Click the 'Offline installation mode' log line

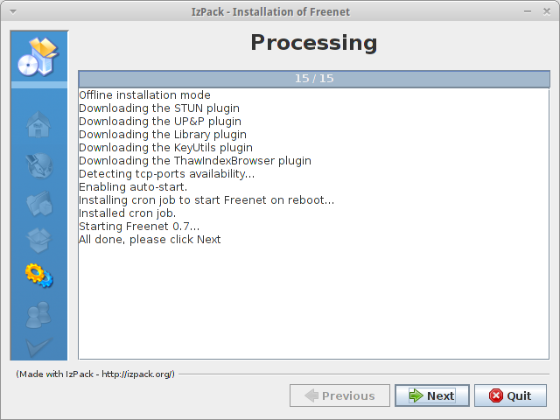(x=144, y=95)
